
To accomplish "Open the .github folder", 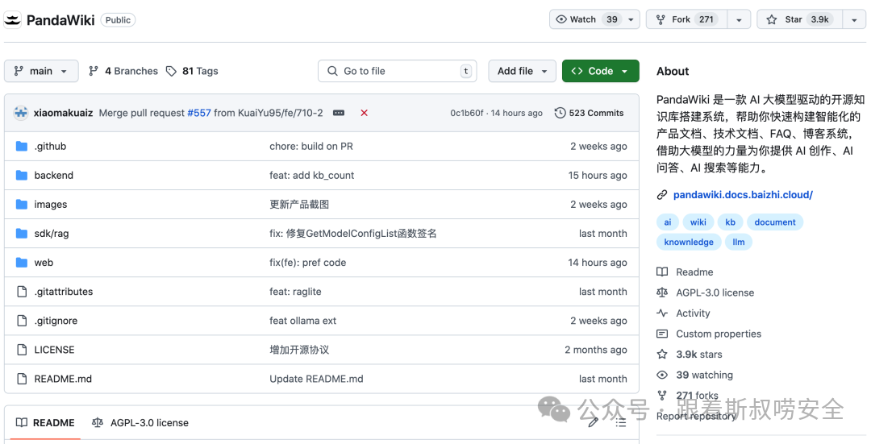I will click(x=50, y=147).
